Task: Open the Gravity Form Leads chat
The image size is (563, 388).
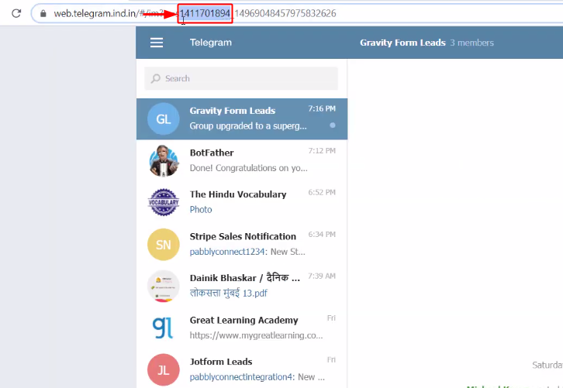Action: click(242, 119)
